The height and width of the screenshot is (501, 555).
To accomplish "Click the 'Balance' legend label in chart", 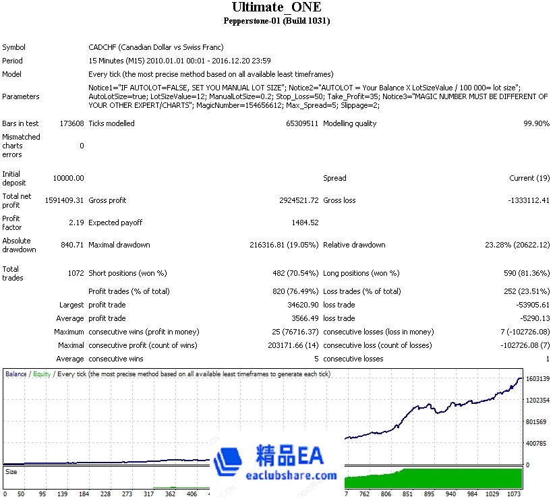I will coord(16,374).
